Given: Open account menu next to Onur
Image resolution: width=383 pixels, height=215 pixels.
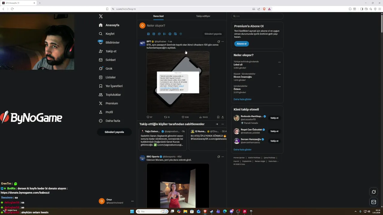Looking at the screenshot, I should pyautogui.click(x=132, y=201).
